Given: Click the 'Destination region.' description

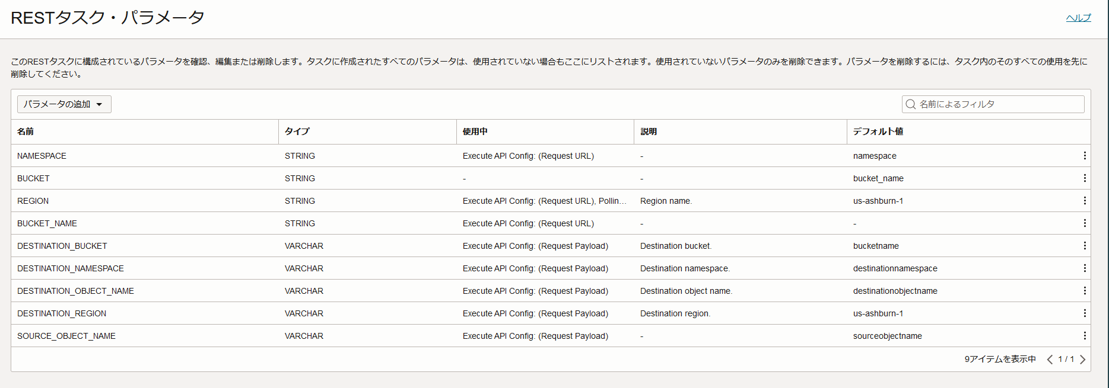Looking at the screenshot, I should [x=675, y=313].
